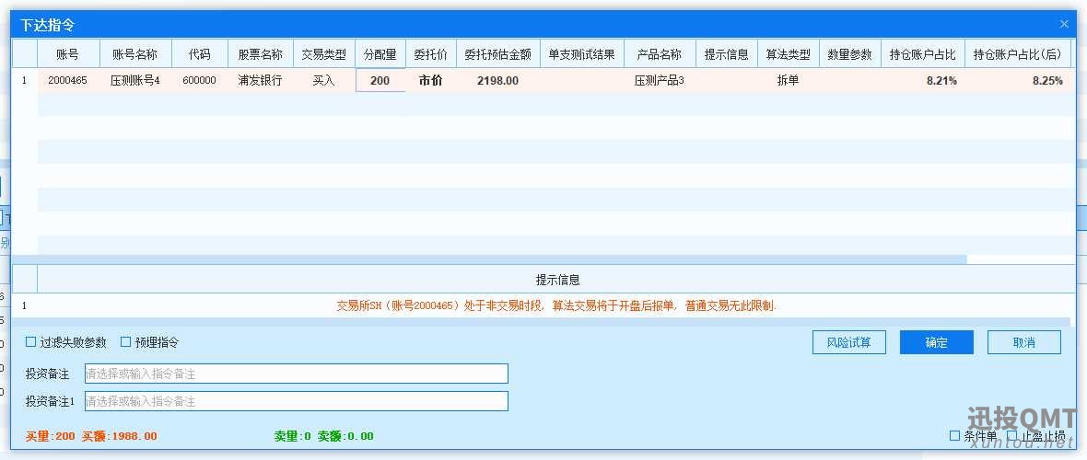Select the 8.21% position ratio cell

[x=923, y=80]
